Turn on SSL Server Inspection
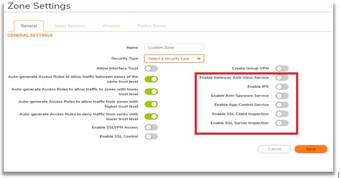The image size is (342, 178). click(x=282, y=123)
